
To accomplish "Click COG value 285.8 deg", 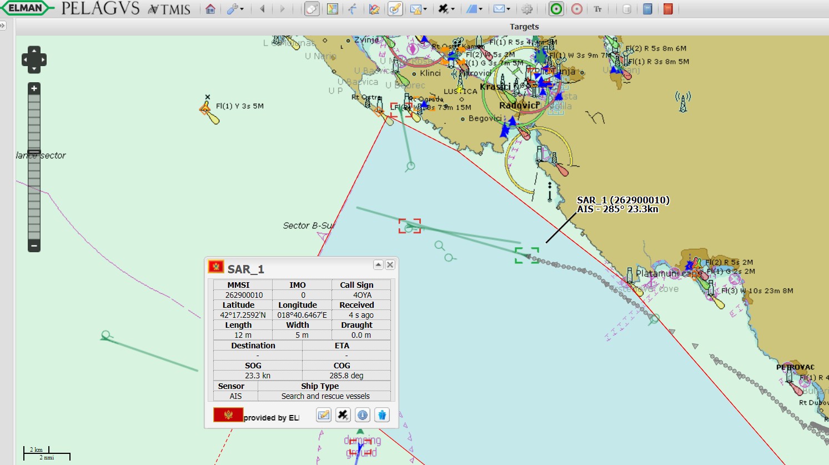I will 346,376.
